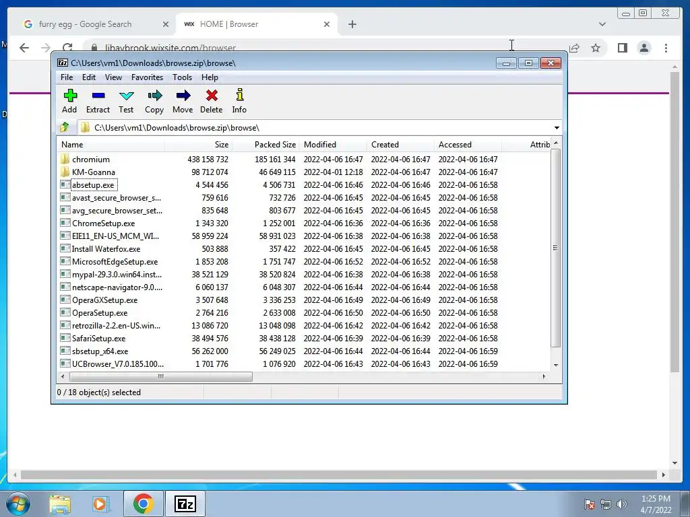This screenshot has height=517, width=690.
Task: Click the file list vertical scrollbar thumb
Action: 556,248
